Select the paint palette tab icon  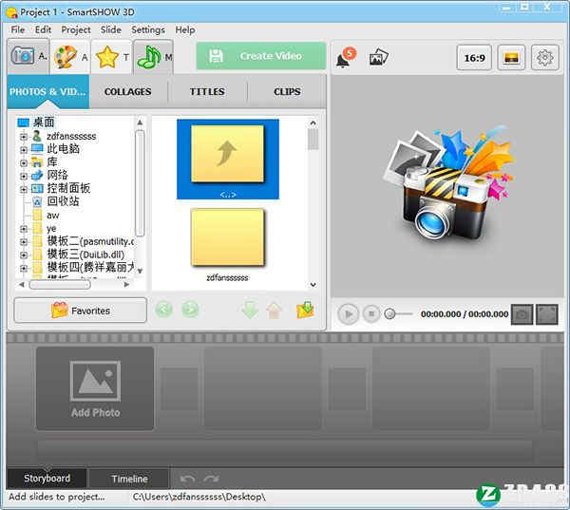68,57
